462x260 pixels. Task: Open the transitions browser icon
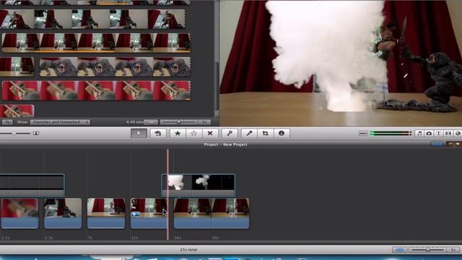(x=448, y=134)
